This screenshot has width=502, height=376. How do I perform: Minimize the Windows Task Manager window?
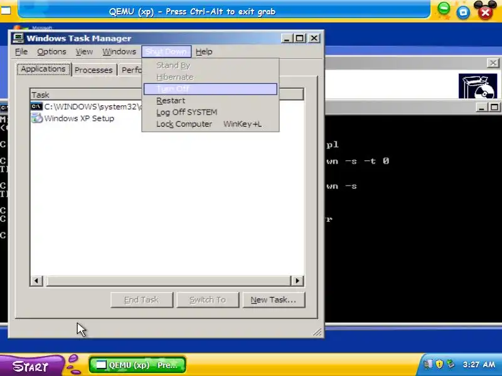pos(287,38)
